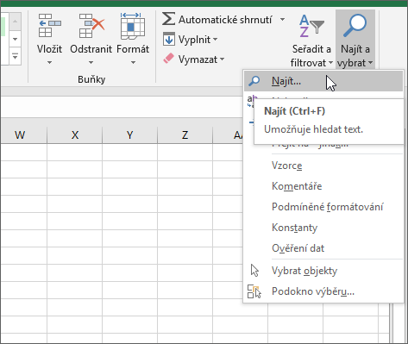Viewport: 408px width, 344px height.
Task: Click the Najít a vybrat magnifier icon
Action: 355,26
